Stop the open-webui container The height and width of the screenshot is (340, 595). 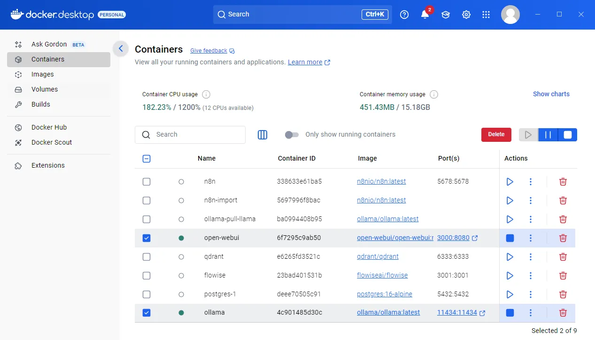pos(510,238)
